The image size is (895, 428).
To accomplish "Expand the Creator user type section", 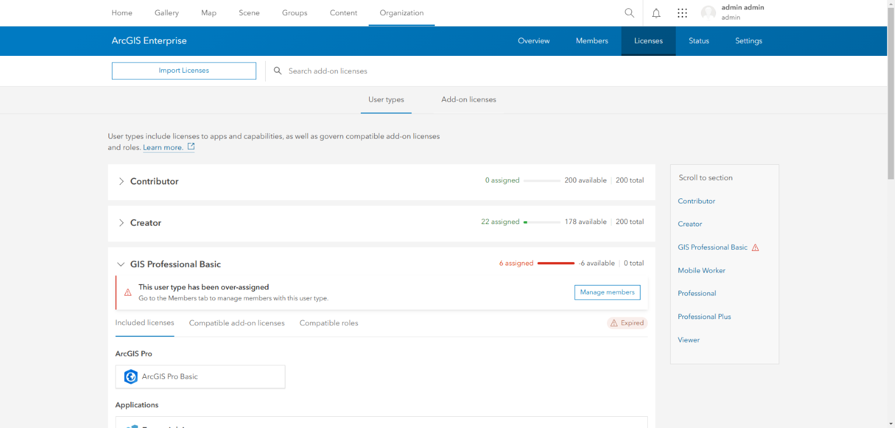I will pyautogui.click(x=121, y=223).
